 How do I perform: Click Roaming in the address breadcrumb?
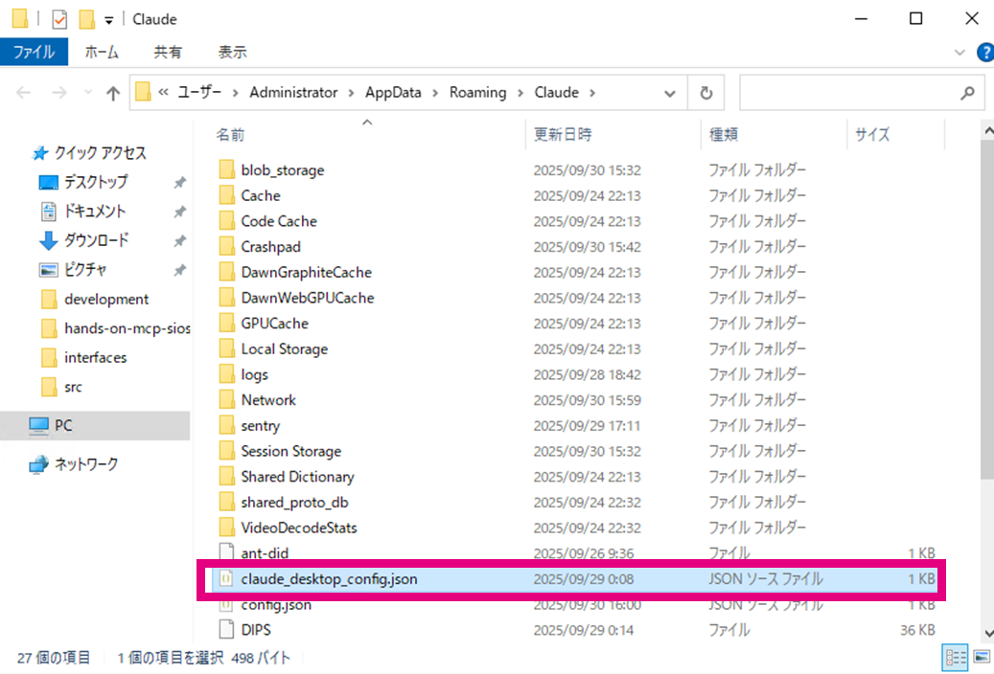pos(478,93)
